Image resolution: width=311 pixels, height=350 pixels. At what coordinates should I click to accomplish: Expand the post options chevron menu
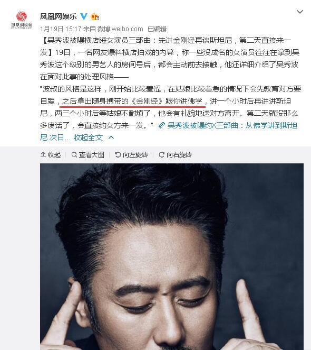300,12
